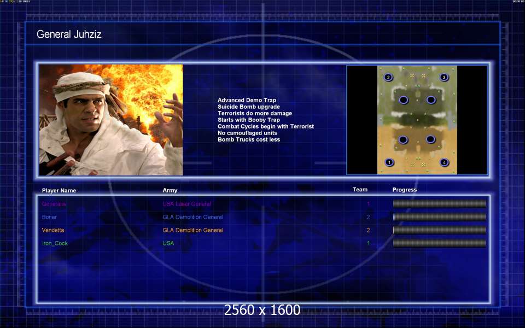The image size is (525, 328).
Task: Select player name Iron_Cock
Action: (55, 243)
